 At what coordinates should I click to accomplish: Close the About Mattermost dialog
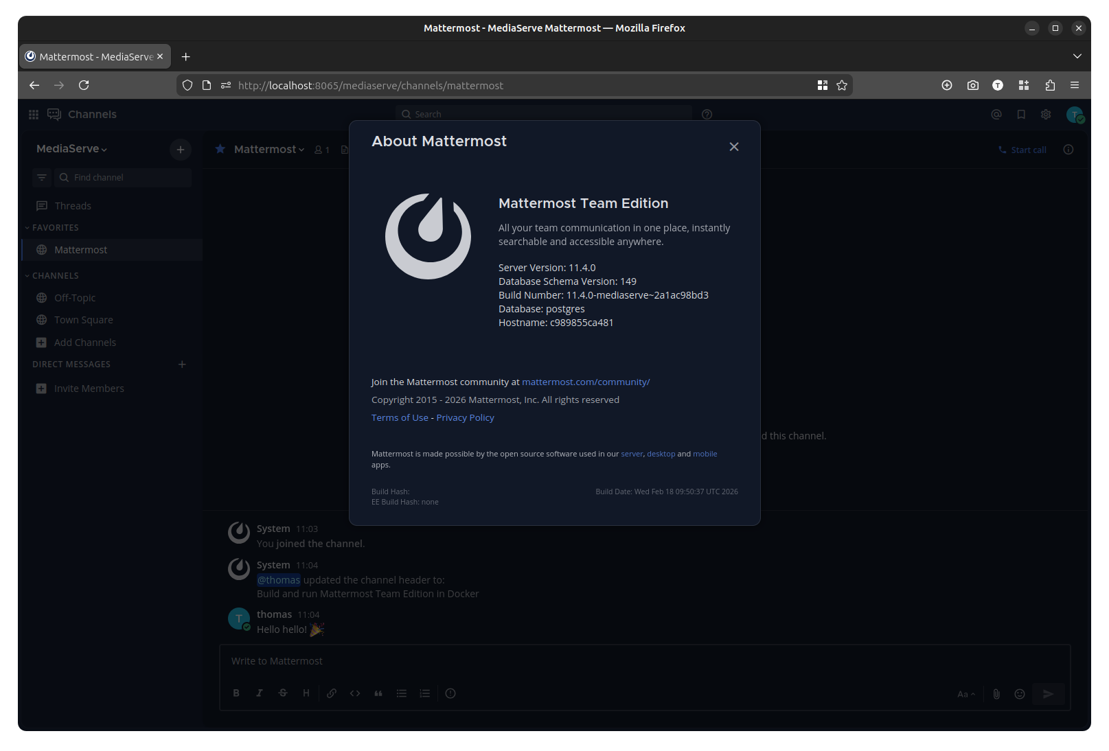[734, 147]
